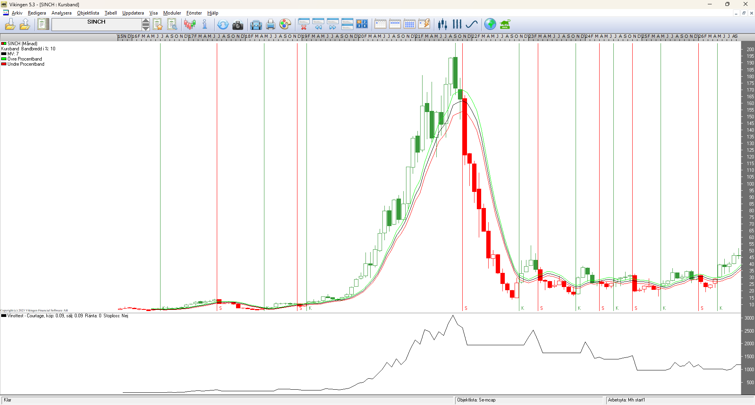Click the Vinsttest Courtage legend text
755x405 pixels.
tap(68, 316)
